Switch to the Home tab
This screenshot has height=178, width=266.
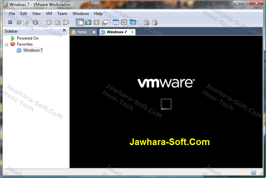(82, 32)
